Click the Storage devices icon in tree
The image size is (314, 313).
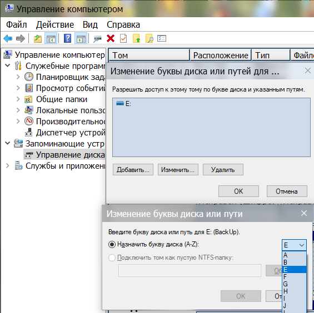click(x=18, y=143)
